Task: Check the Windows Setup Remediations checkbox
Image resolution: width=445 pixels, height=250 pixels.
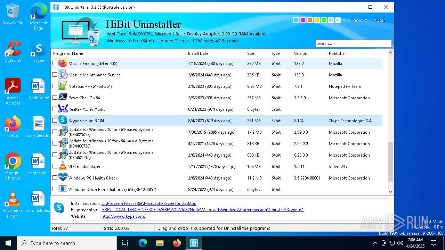Action: 55,189
